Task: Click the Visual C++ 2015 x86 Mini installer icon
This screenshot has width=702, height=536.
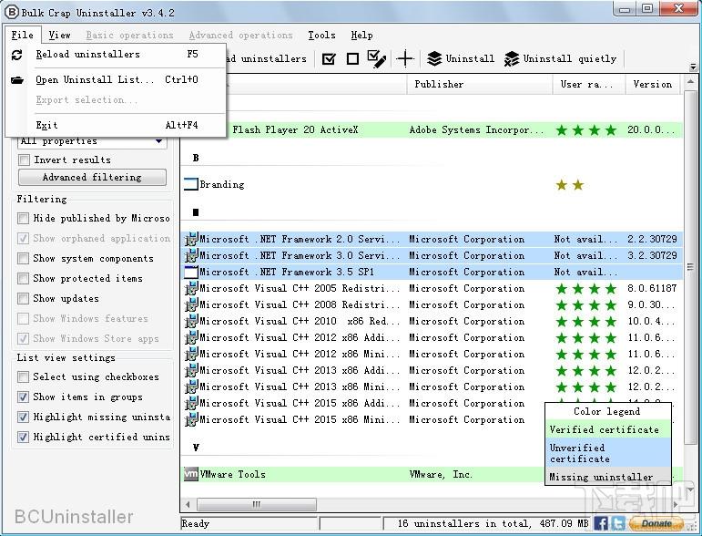Action: click(191, 419)
